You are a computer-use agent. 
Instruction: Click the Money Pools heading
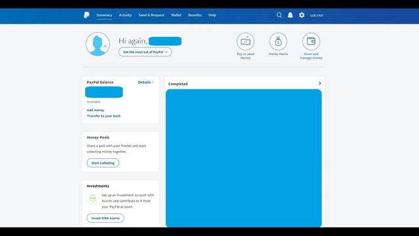98,138
